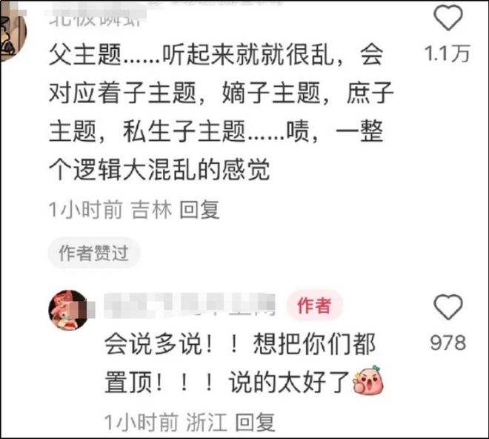489x439 pixels.
Task: Tap the heart above the 978 count
Action: pos(448,307)
